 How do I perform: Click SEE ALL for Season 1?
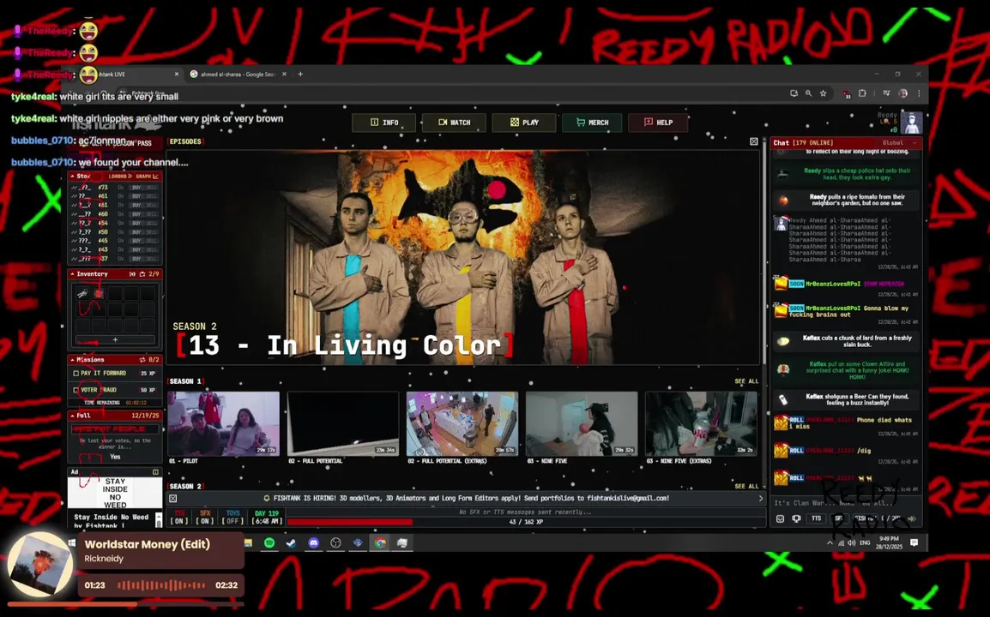746,381
